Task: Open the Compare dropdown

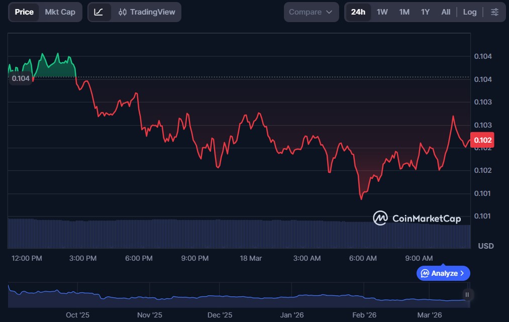Action: pyautogui.click(x=311, y=12)
